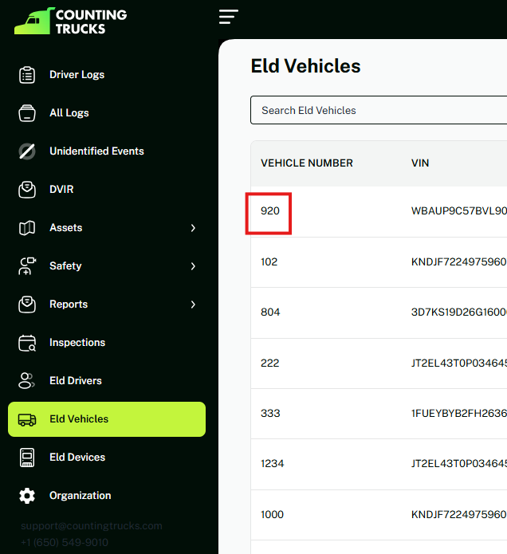Toggle the hamburger menu icon
The image size is (507, 554).
coord(229,17)
